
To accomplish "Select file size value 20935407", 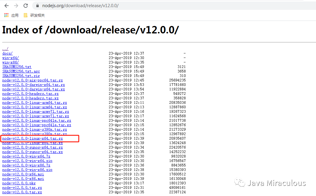I will 177,138.
